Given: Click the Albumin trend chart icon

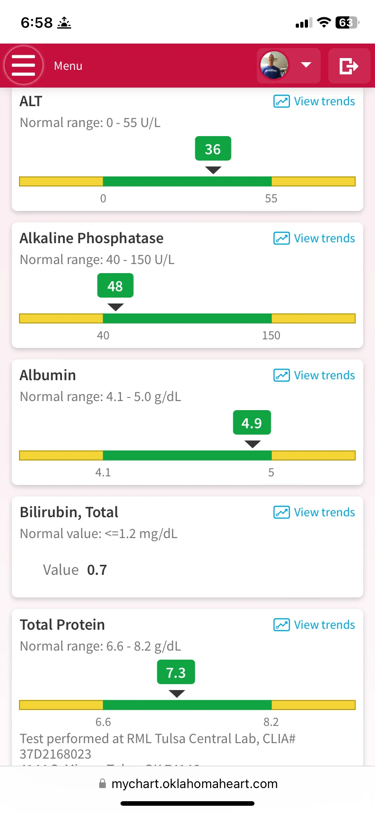Looking at the screenshot, I should [282, 375].
